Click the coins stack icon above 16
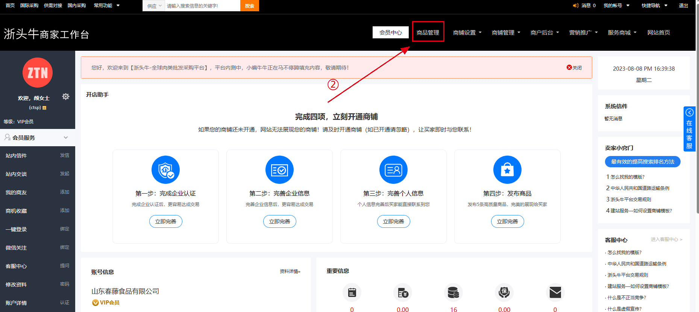Viewport: 699px width, 312px height. (x=453, y=292)
